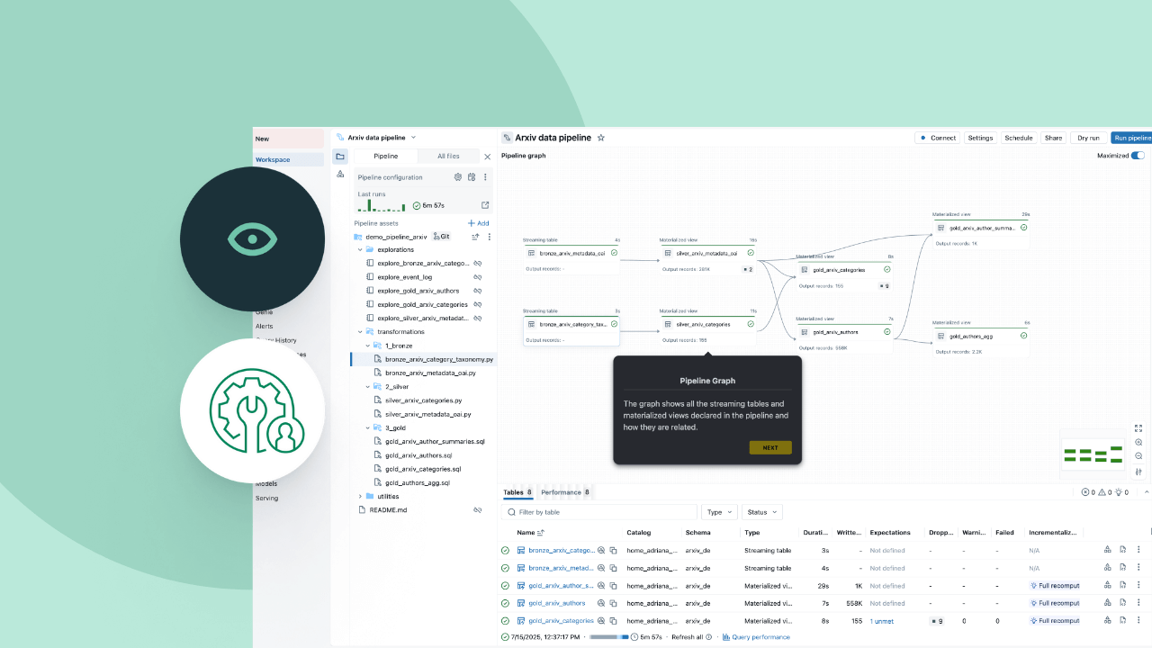Click the pipeline graph minimap
The width and height of the screenshot is (1152, 648).
tap(1092, 455)
